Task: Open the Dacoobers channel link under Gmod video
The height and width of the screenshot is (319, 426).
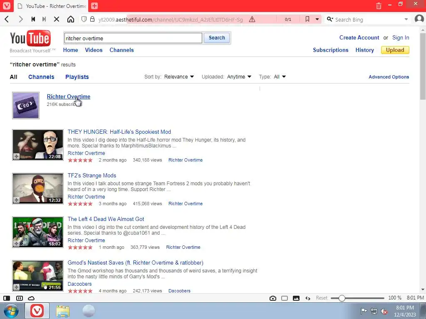Action: [79, 284]
